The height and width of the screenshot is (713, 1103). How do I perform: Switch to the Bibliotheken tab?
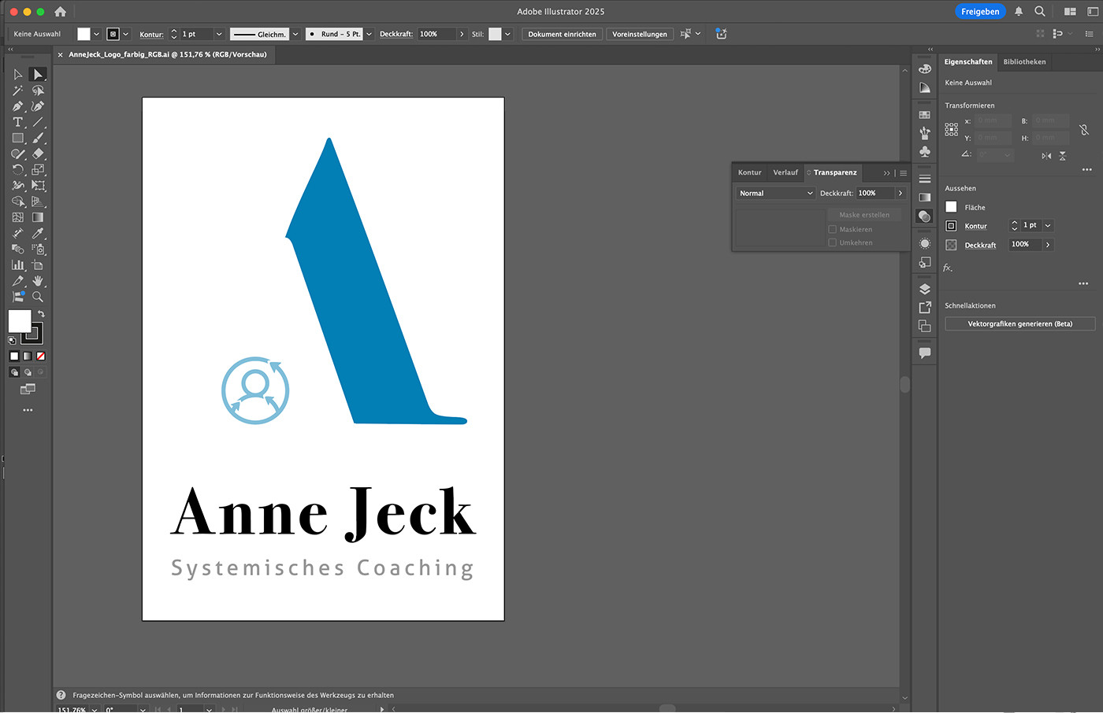click(1024, 61)
